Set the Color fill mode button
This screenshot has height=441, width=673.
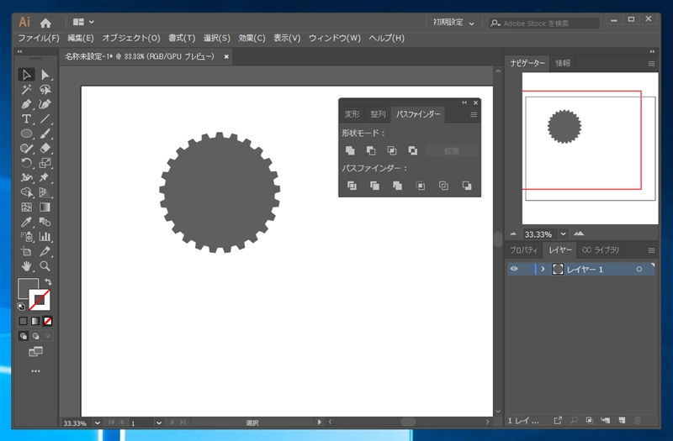click(24, 321)
